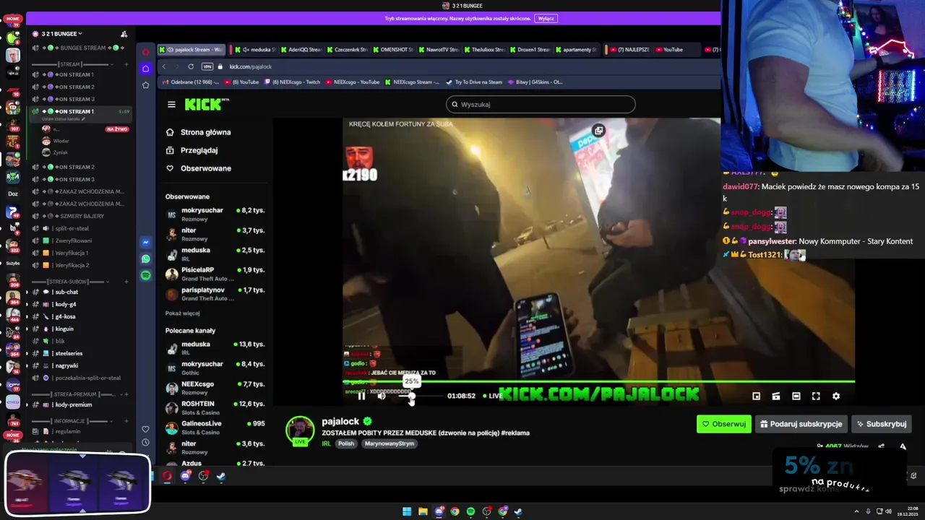This screenshot has height=520, width=925.
Task: Click the stream popout icon on video
Action: (598, 131)
